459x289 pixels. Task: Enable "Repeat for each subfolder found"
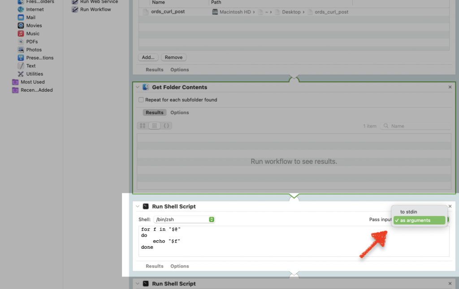coord(141,100)
